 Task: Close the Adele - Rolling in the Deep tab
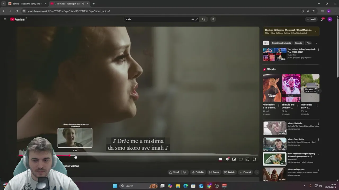pos(87,4)
